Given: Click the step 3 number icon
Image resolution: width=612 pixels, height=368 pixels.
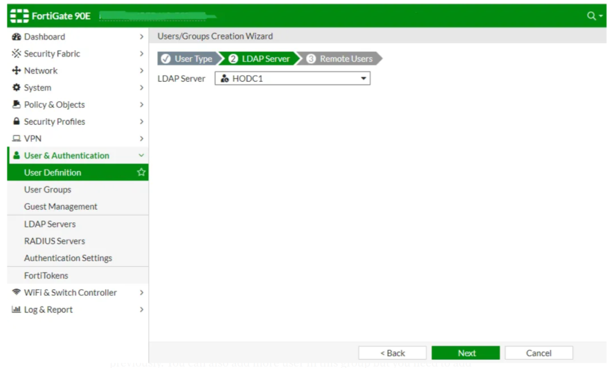Looking at the screenshot, I should 311,59.
